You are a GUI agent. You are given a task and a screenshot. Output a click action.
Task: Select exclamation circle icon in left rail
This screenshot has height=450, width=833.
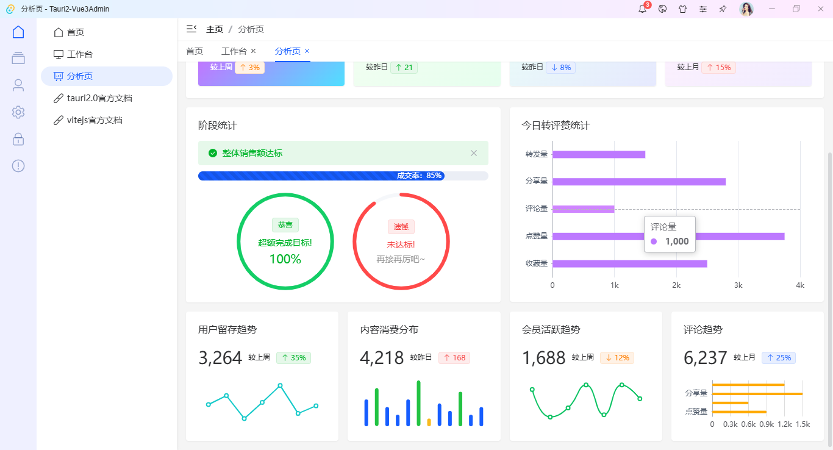18,166
